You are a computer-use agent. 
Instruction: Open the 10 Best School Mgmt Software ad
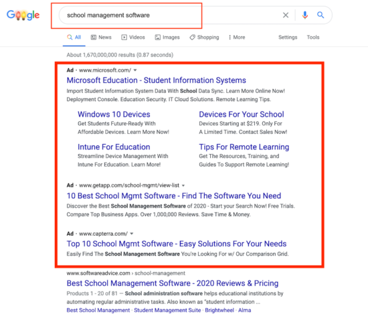174,196
